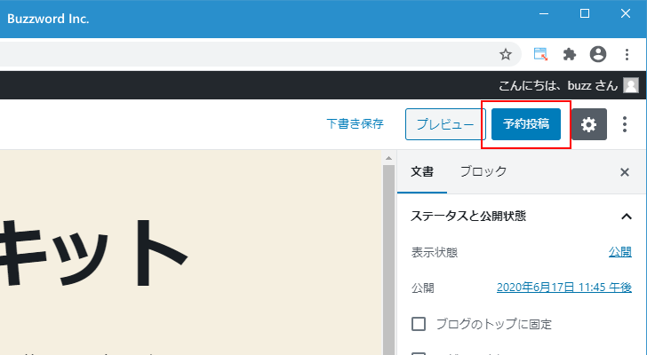The width and height of the screenshot is (647, 355).
Task: Maximize the Buzzword Inc. browser window
Action: pos(585,13)
